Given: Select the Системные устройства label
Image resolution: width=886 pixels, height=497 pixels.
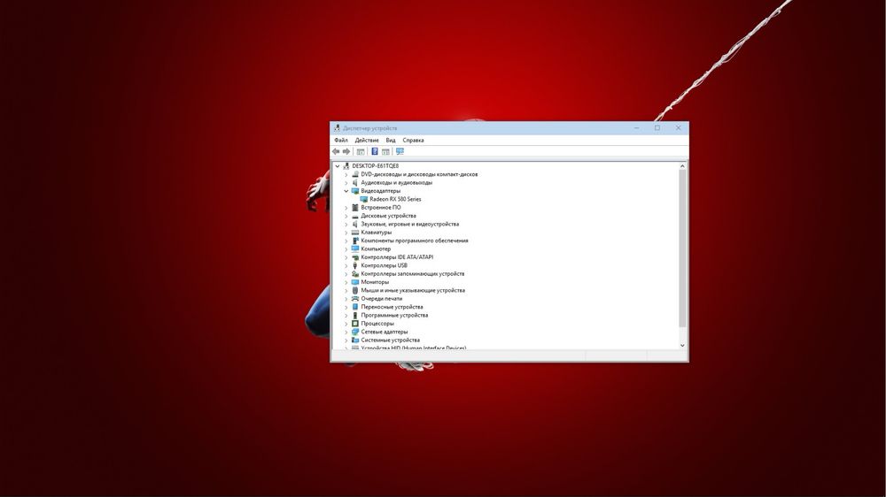Looking at the screenshot, I should [x=391, y=340].
